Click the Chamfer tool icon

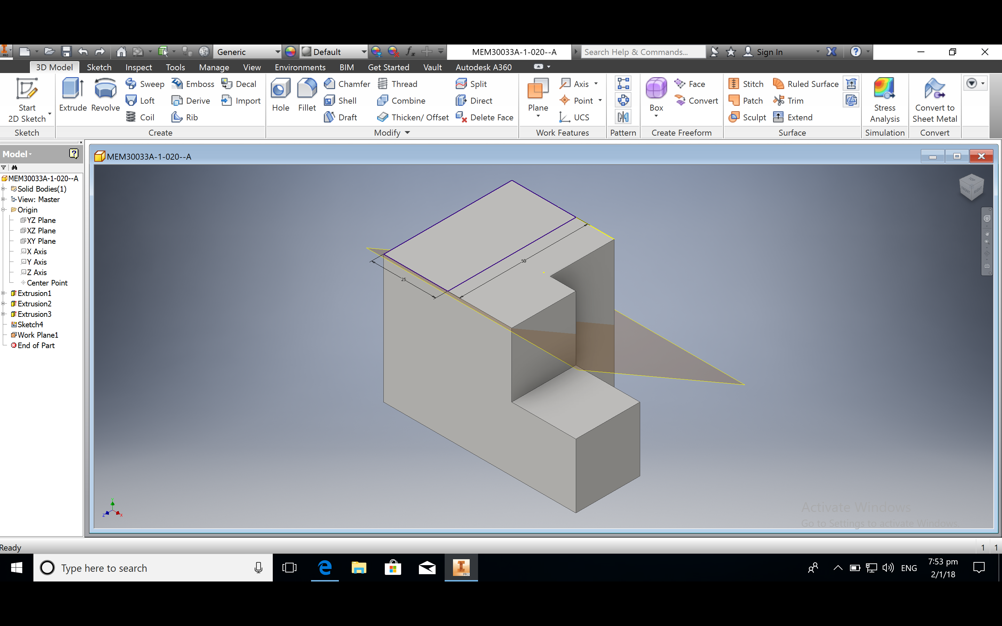pos(329,84)
